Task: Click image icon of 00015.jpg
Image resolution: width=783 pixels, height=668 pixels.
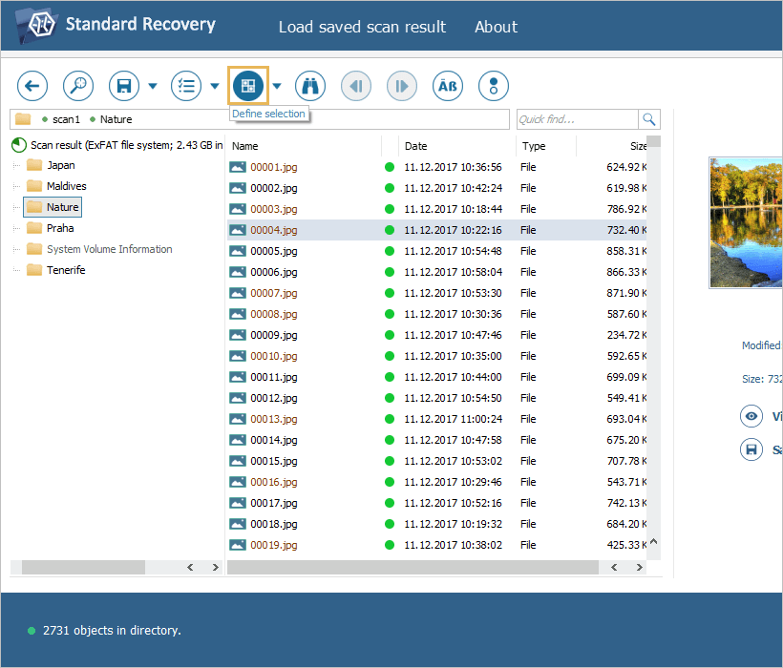Action: point(238,461)
